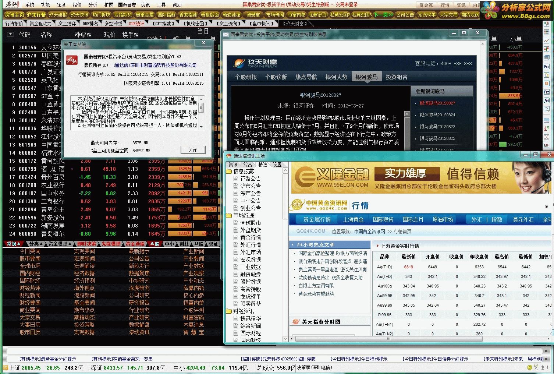Open the dropdown arrow beside 代码 column header
This screenshot has width=554, height=374.
(x=11, y=34)
